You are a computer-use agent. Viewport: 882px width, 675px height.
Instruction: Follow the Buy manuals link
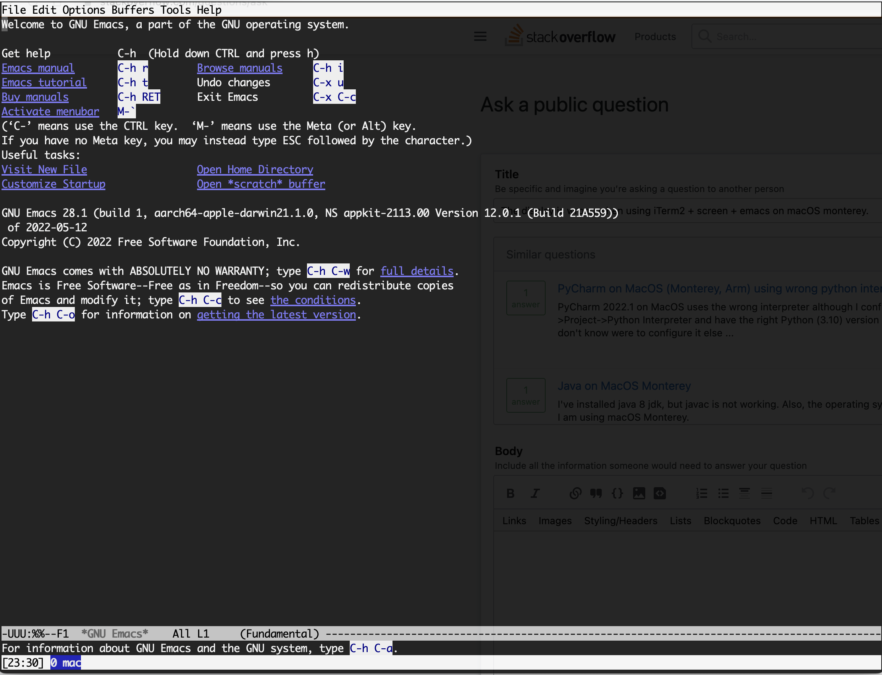pyautogui.click(x=35, y=97)
